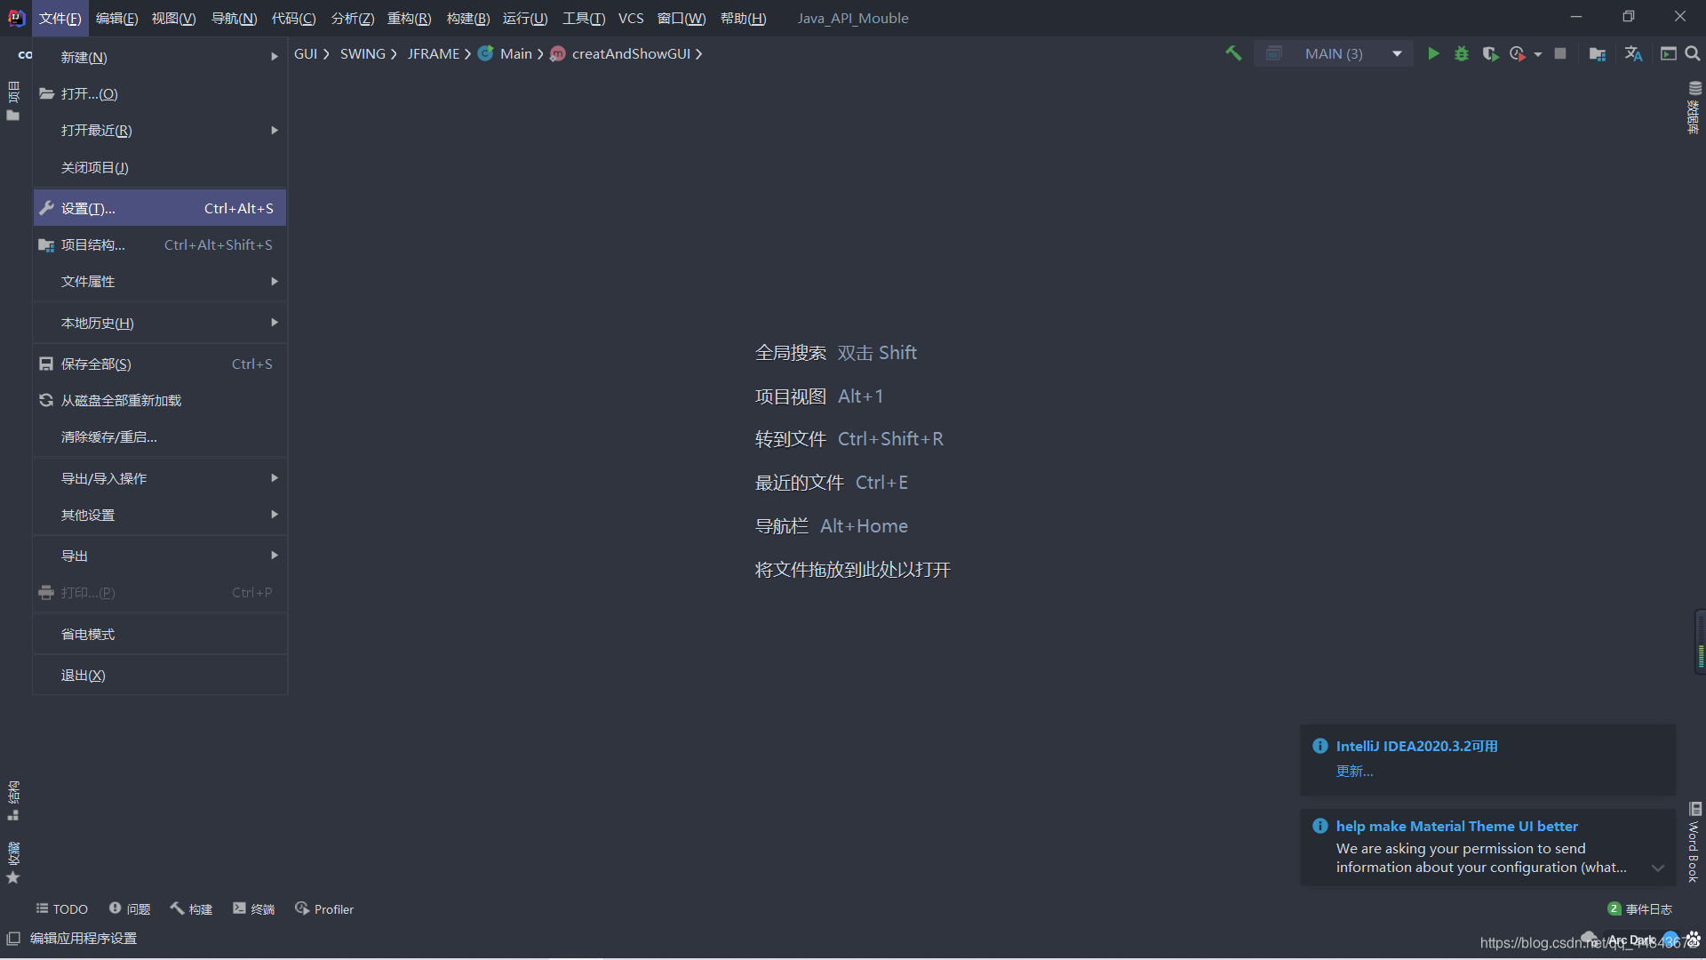Toggle tool window bars icon at bottom-left
1706x960 pixels.
[x=13, y=939]
